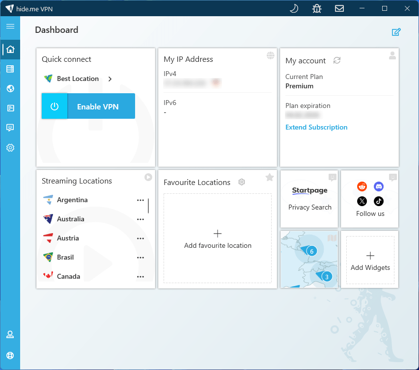
Task: Open messages envelope icon in title bar
Action: click(339, 8)
